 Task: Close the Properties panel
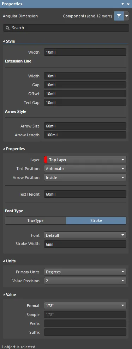128,4
